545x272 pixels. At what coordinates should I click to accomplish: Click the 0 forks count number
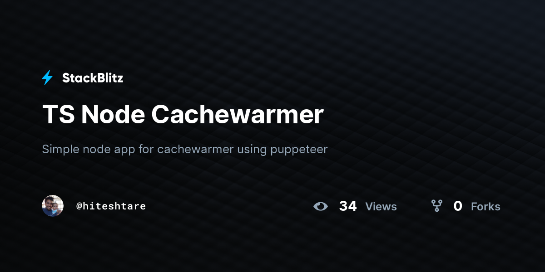[x=458, y=206]
